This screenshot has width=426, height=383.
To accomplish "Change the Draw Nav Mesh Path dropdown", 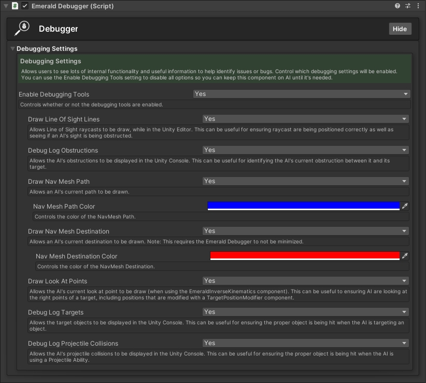I will pyautogui.click(x=306, y=181).
